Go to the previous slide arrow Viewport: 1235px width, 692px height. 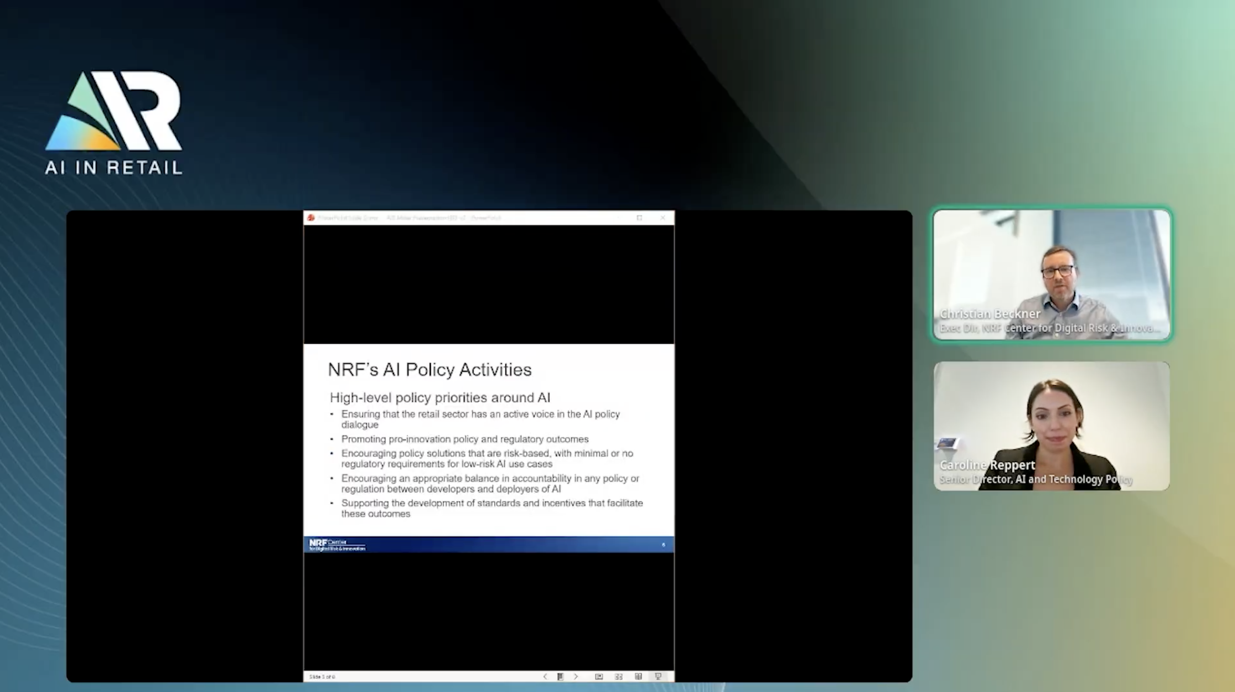coord(545,676)
